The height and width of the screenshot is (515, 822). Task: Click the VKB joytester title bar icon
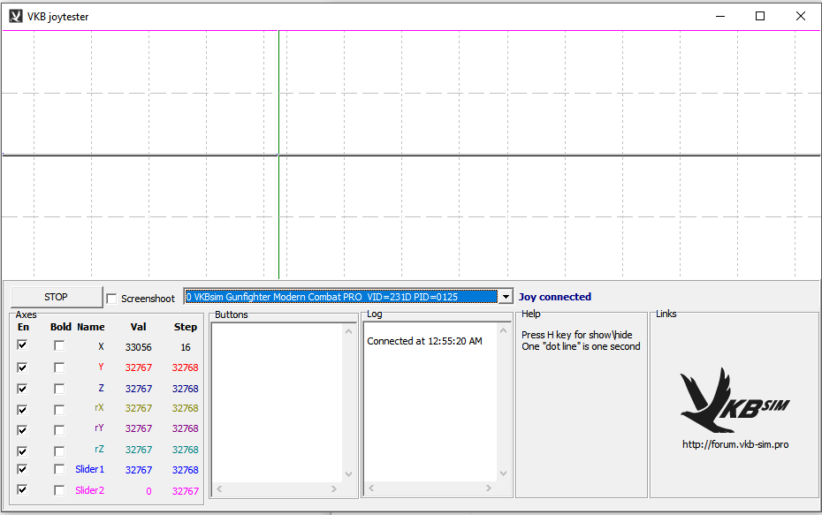[x=16, y=16]
